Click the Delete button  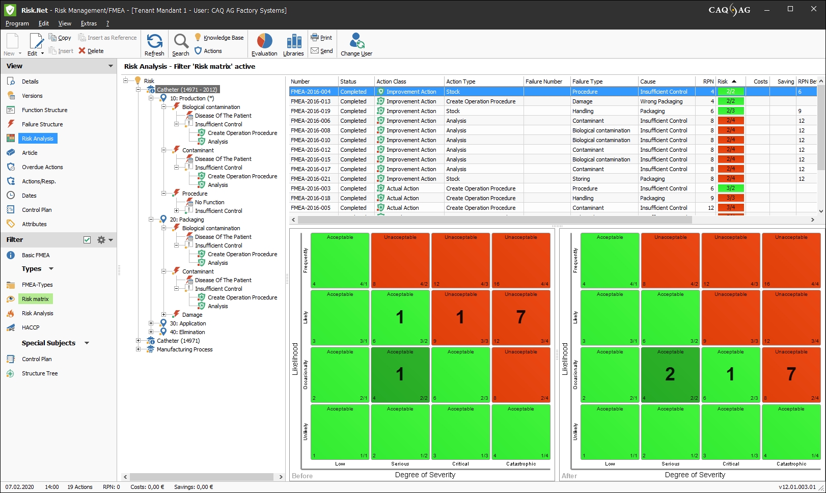[x=91, y=51]
